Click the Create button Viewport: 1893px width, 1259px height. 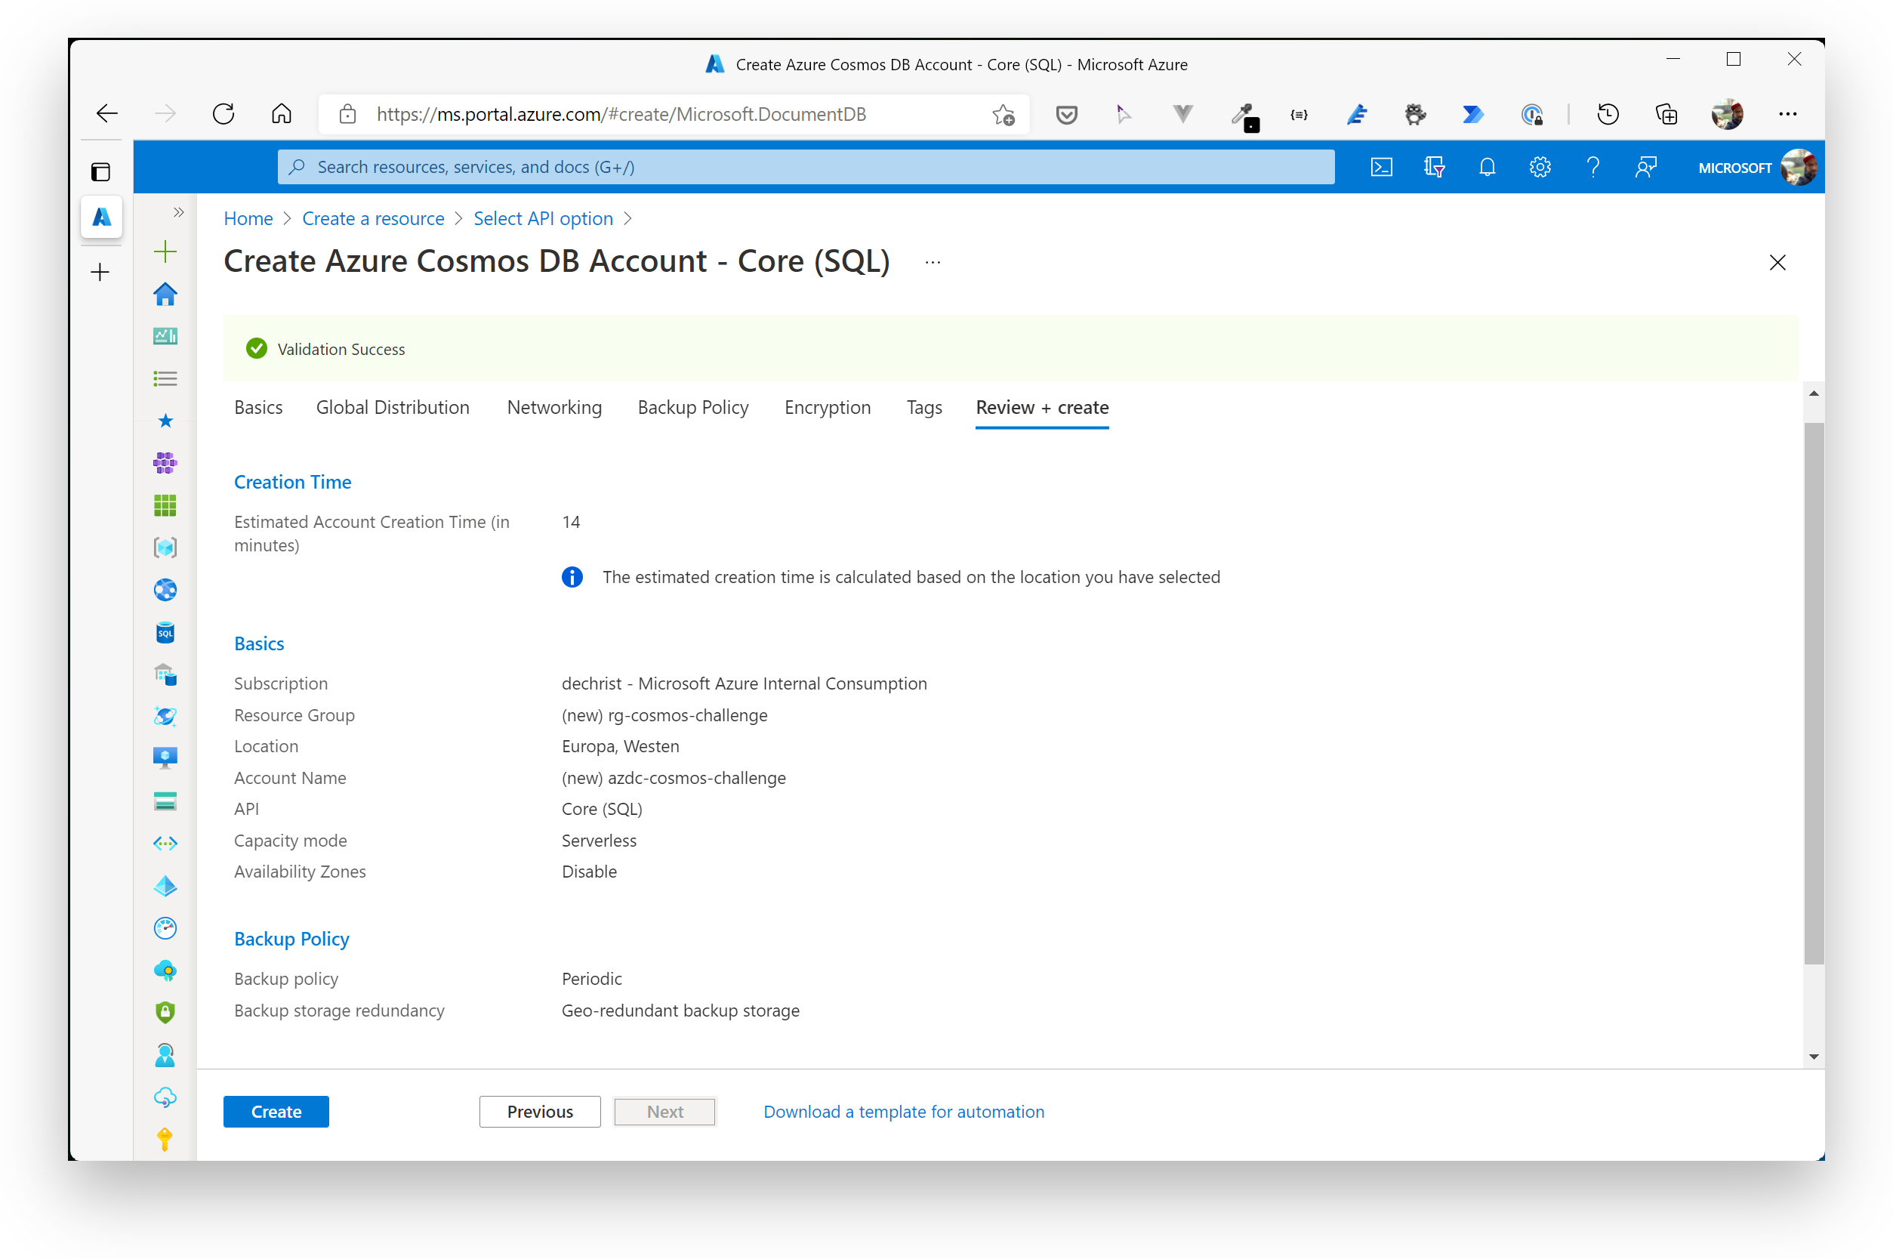coord(276,1111)
